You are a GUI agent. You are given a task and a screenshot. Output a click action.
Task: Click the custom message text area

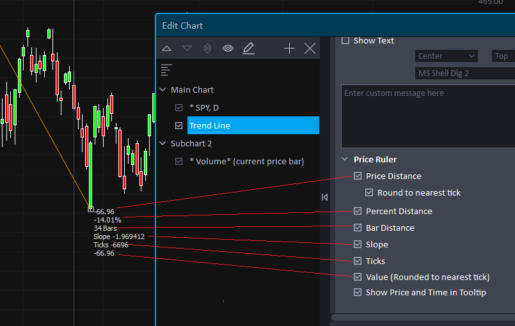428,116
